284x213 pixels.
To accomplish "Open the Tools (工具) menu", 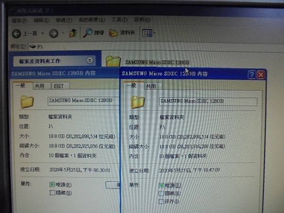I will pyautogui.click(x=120, y=19).
